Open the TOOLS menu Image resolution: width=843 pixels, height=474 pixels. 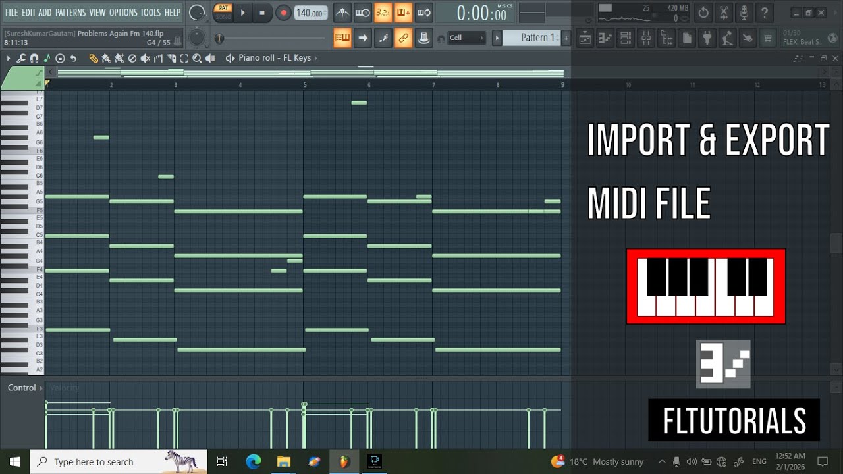click(150, 13)
